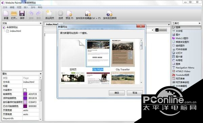The height and width of the screenshot is (123, 203).
Task: Click the text color 000000 box
Action: click(161, 30)
